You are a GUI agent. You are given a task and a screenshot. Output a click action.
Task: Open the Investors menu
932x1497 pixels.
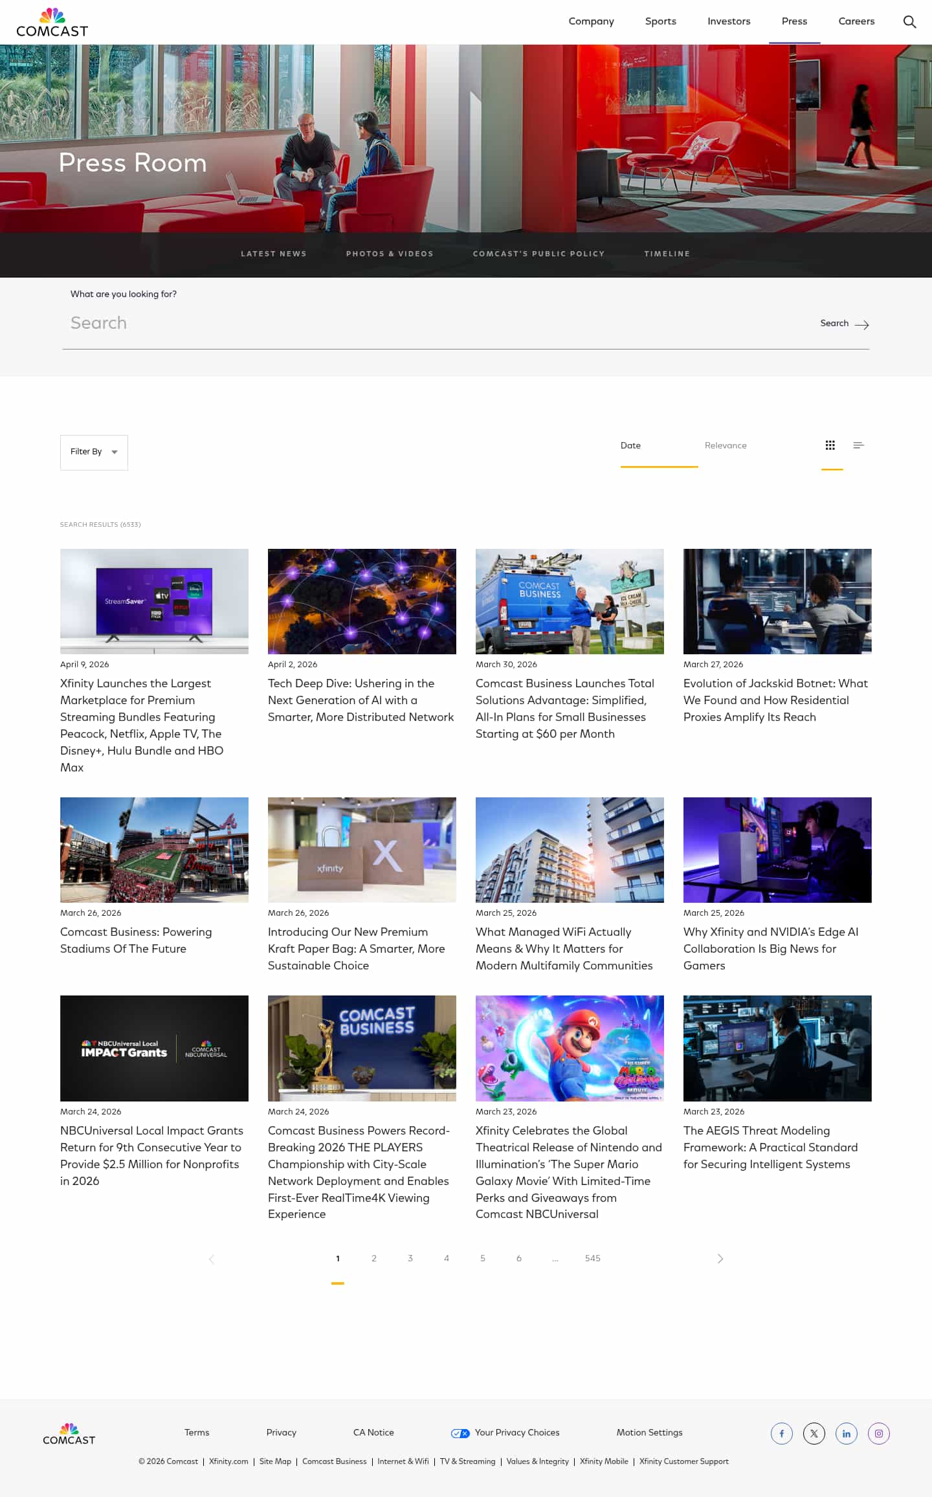(x=729, y=21)
